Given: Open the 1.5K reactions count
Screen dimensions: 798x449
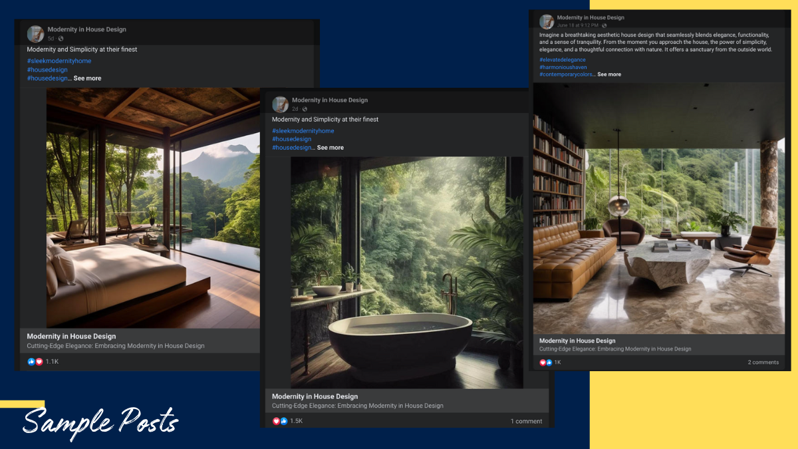Looking at the screenshot, I should (x=296, y=421).
